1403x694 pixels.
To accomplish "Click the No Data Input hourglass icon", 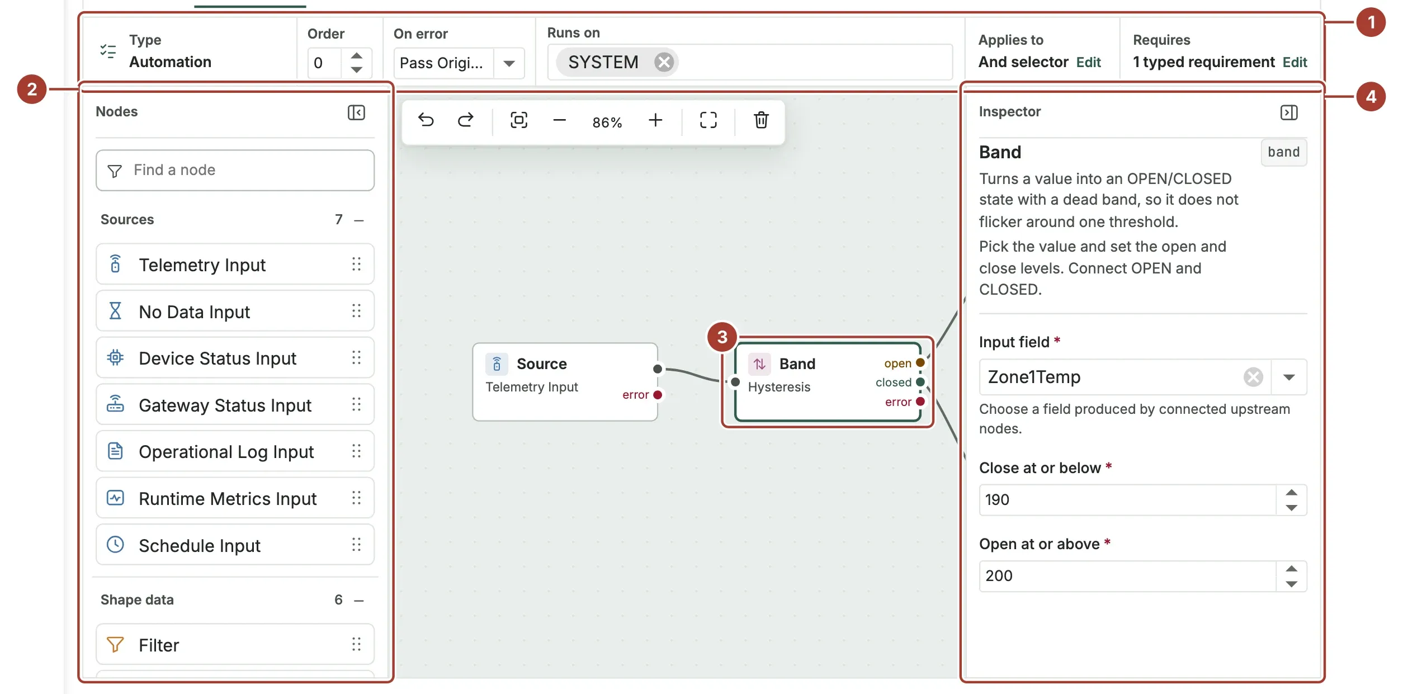I will (x=115, y=311).
